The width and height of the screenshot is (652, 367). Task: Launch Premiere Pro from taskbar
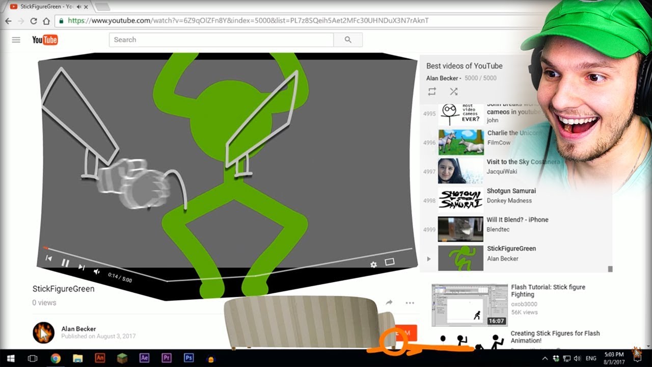pyautogui.click(x=167, y=358)
